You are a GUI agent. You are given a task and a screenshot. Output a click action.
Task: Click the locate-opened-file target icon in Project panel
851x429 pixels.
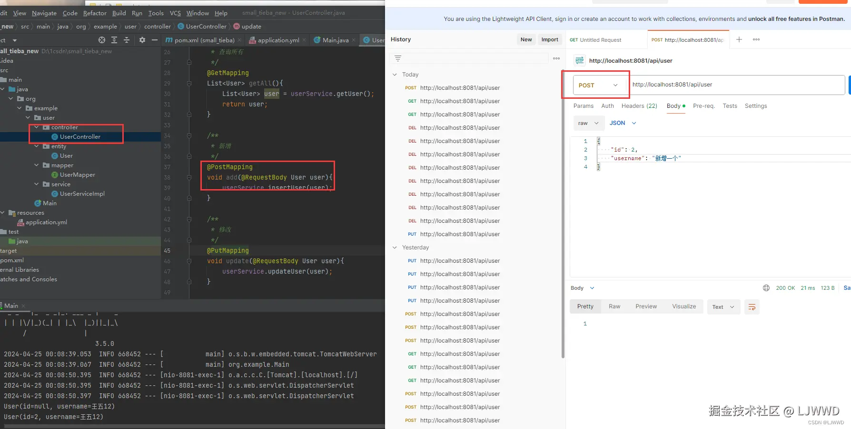101,40
